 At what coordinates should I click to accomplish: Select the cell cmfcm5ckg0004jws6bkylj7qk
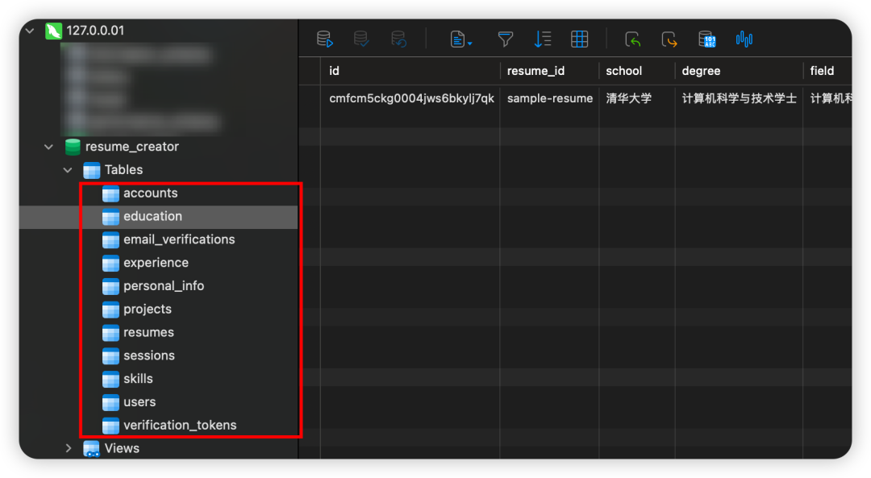pyautogui.click(x=411, y=98)
